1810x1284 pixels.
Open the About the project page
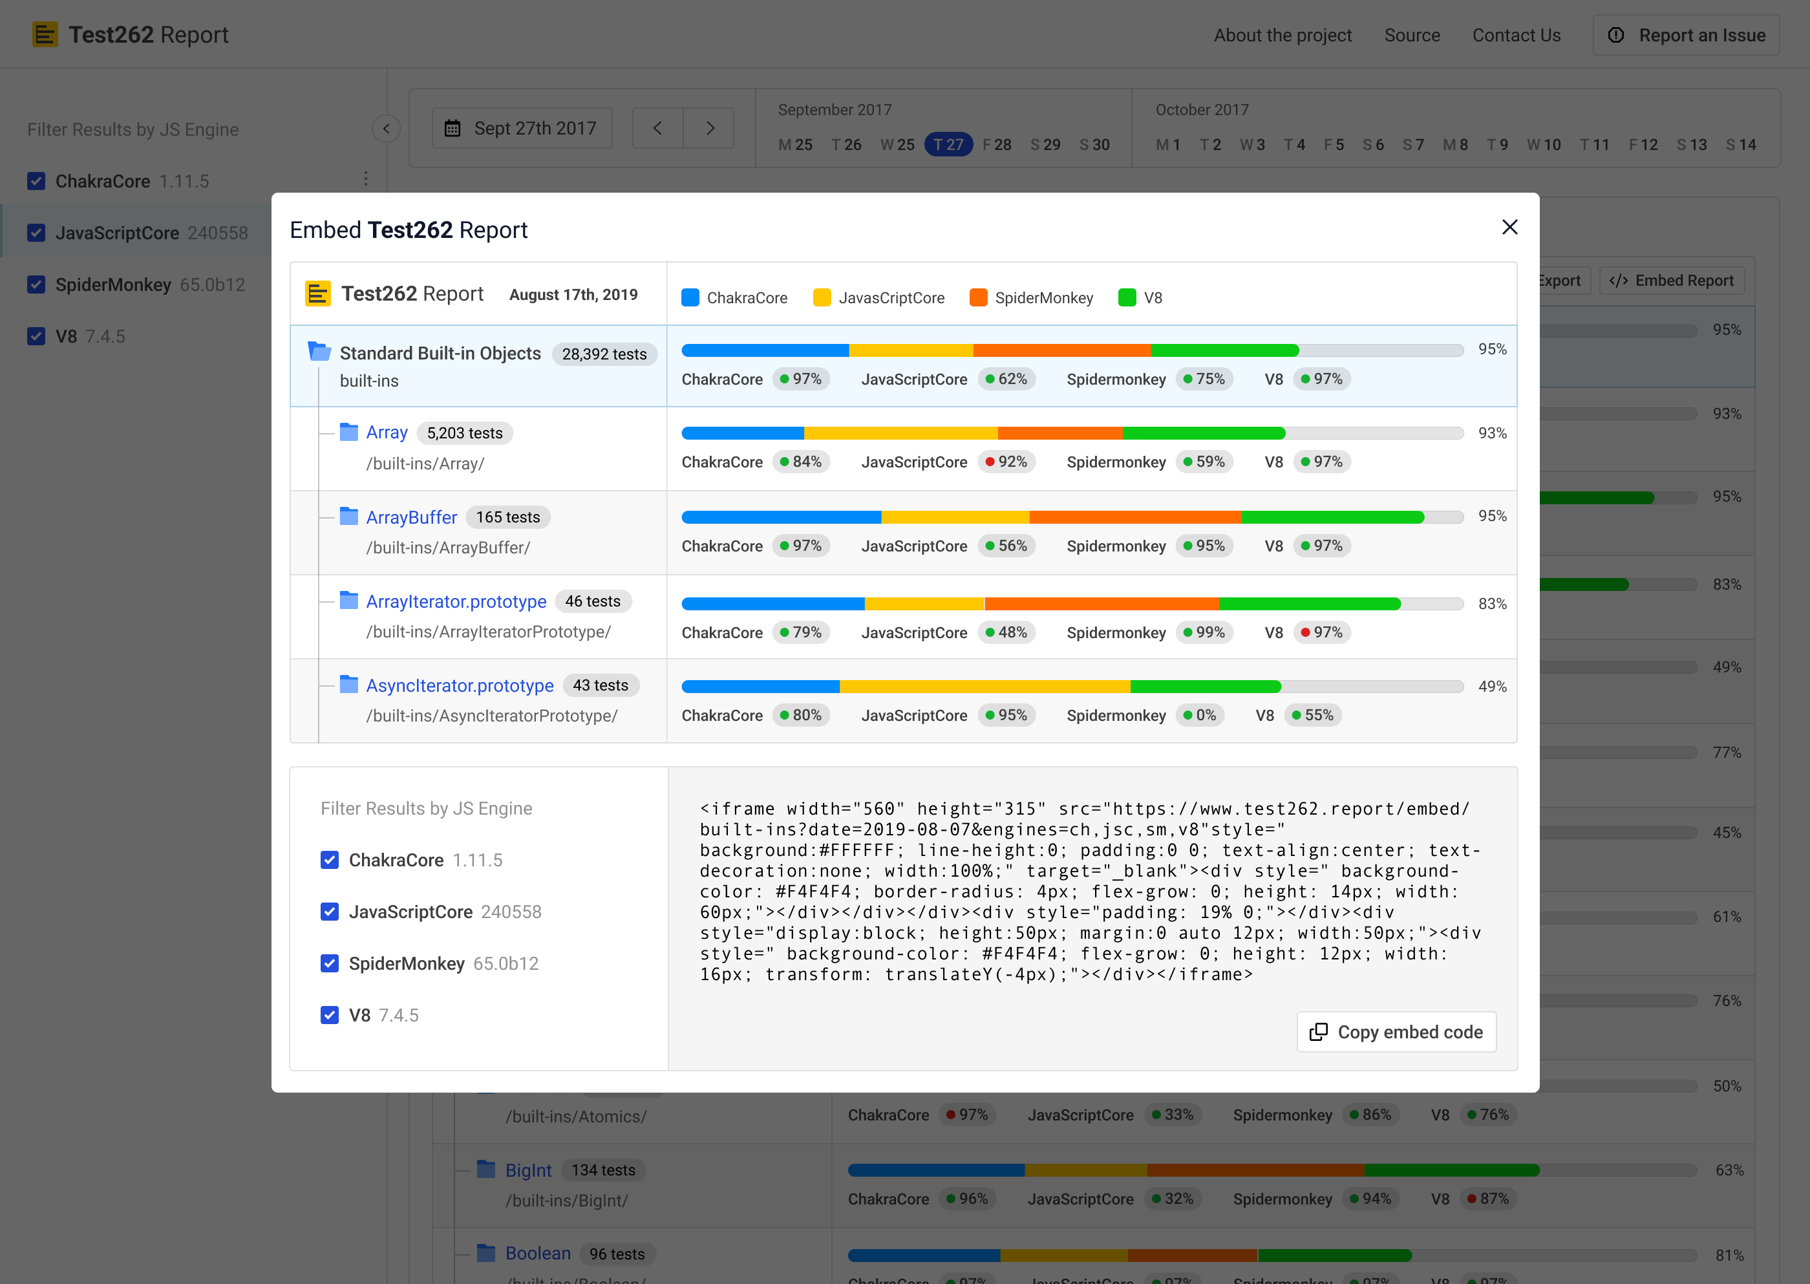coord(1282,36)
